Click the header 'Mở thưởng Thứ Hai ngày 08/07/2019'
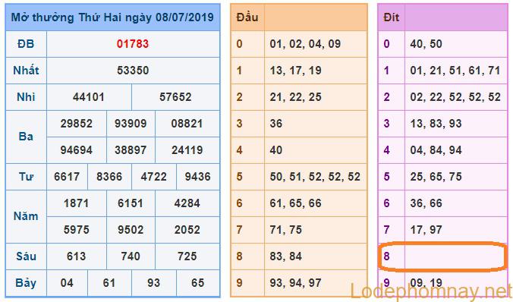 coord(112,17)
